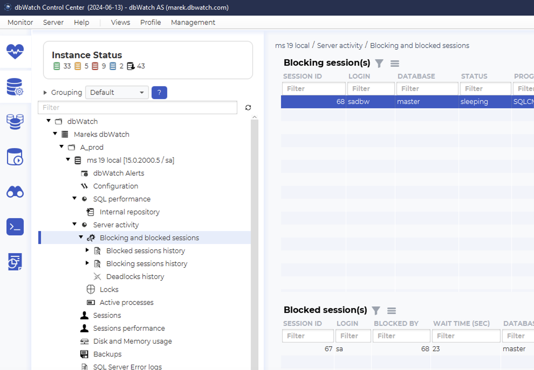Click the database farms sidebar icon
The image size is (534, 370).
[x=15, y=122]
